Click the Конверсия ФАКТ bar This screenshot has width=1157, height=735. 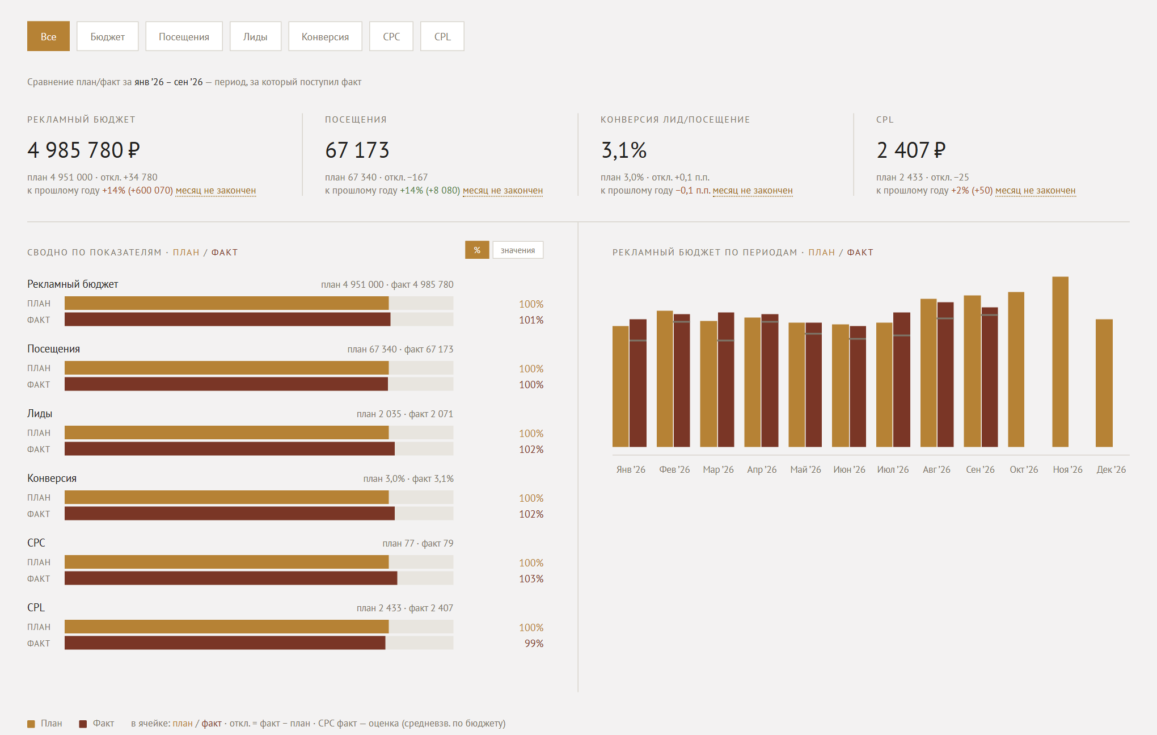pos(259,514)
